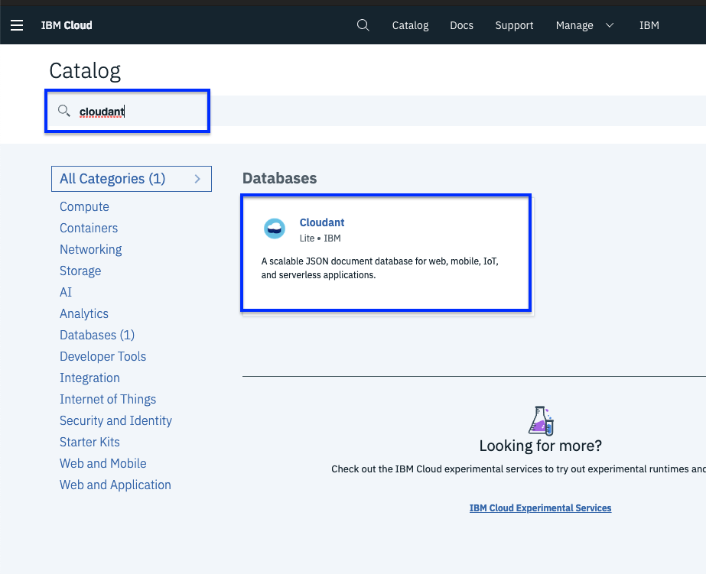Filter by Storage category
Viewport: 706px width, 574px height.
[80, 271]
